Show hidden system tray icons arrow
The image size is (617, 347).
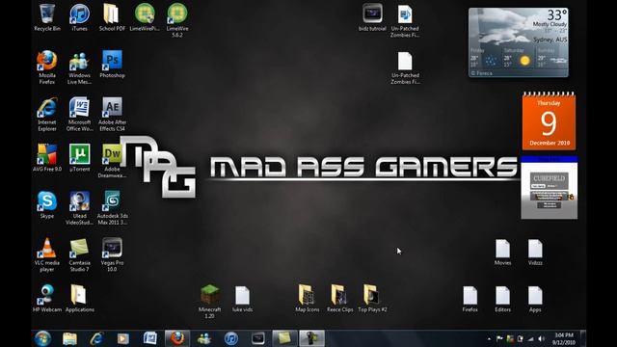pos(489,338)
